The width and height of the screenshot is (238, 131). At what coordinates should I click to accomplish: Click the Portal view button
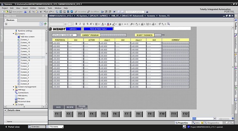[x=12, y=127]
